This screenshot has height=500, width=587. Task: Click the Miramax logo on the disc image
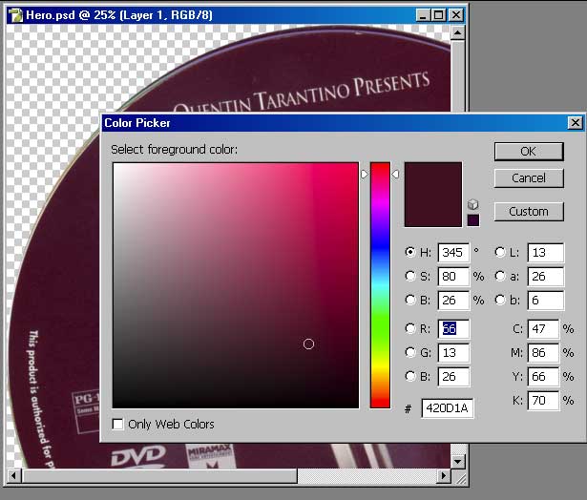pos(210,456)
